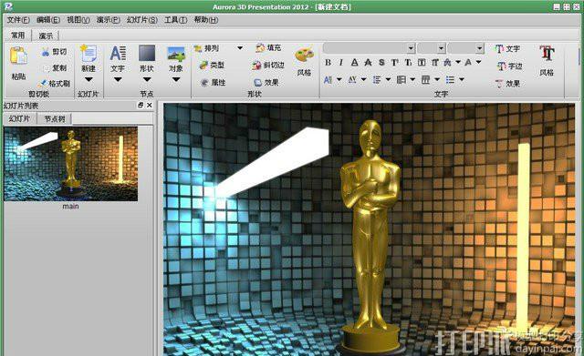Switch to the 节点树 tab

(55, 119)
